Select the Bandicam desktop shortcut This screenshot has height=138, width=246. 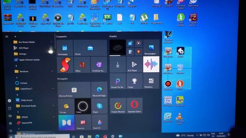click(168, 85)
